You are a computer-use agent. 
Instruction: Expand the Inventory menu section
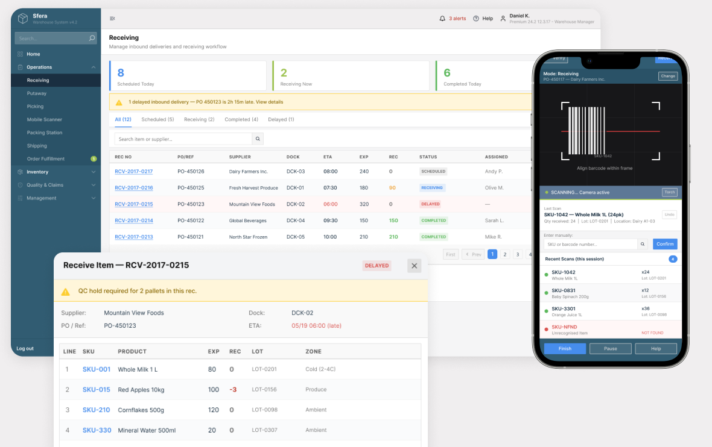(x=93, y=172)
